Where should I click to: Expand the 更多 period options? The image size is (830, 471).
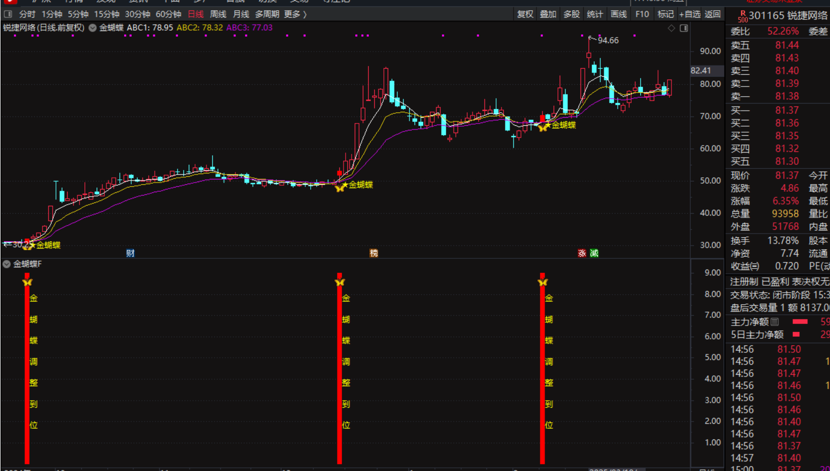point(295,14)
